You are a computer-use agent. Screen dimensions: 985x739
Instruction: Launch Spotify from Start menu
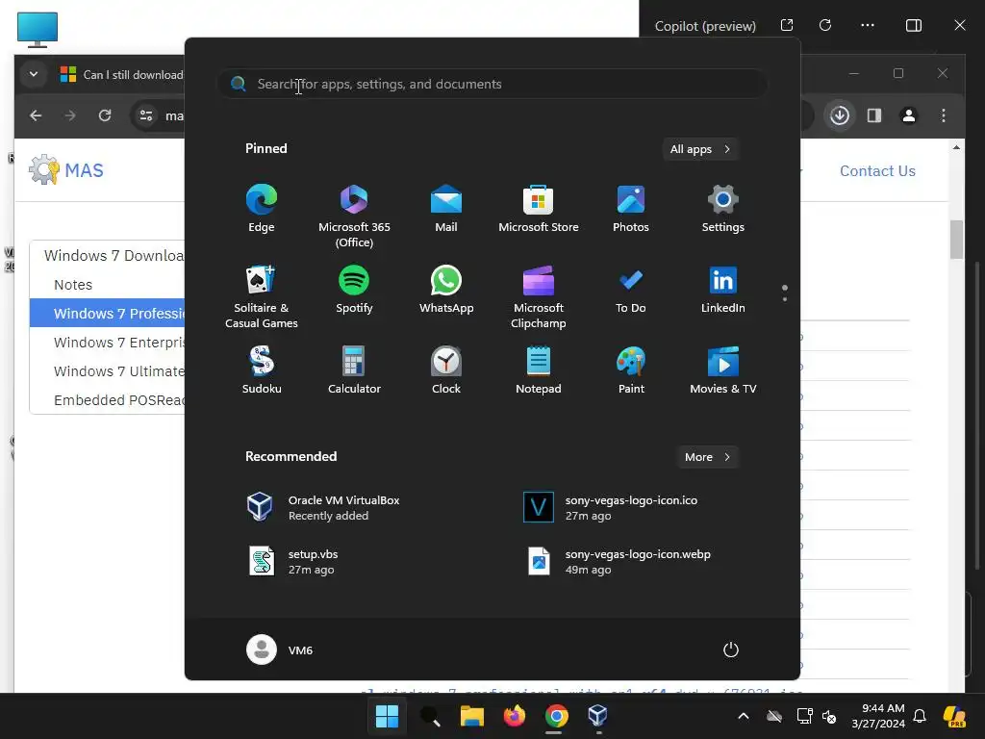point(354,289)
